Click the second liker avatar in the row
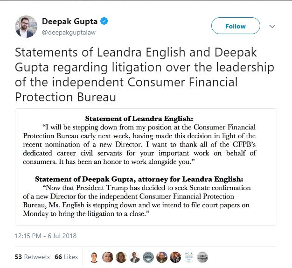Image resolution: width=292 pixels, height=268 pixels. tap(108, 257)
